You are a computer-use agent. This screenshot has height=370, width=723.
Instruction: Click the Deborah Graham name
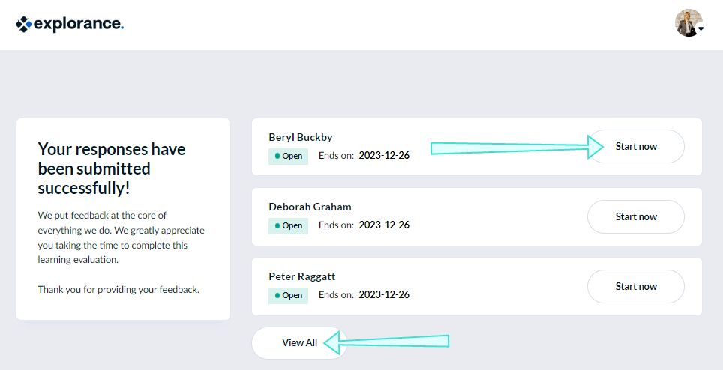tap(310, 207)
